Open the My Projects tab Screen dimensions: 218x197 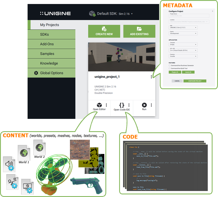pos(51,25)
